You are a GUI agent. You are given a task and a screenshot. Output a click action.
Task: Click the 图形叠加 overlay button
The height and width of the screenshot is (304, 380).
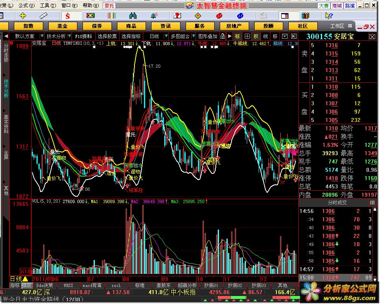point(208,36)
